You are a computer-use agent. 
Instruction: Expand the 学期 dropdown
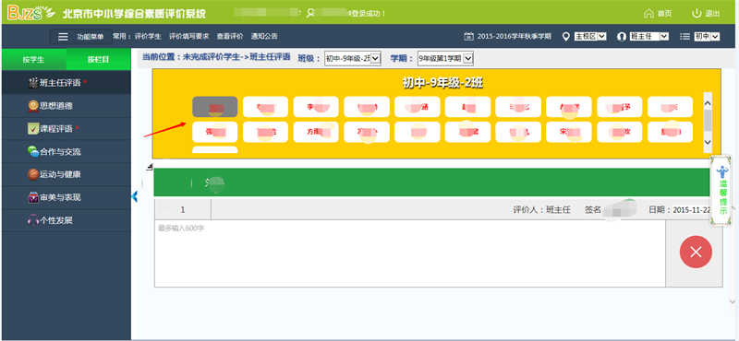445,59
